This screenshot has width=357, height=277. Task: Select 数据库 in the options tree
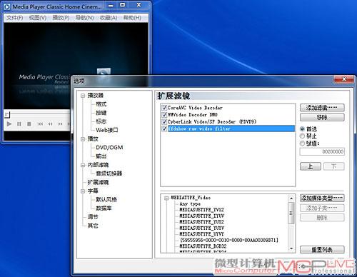pyautogui.click(x=104, y=208)
